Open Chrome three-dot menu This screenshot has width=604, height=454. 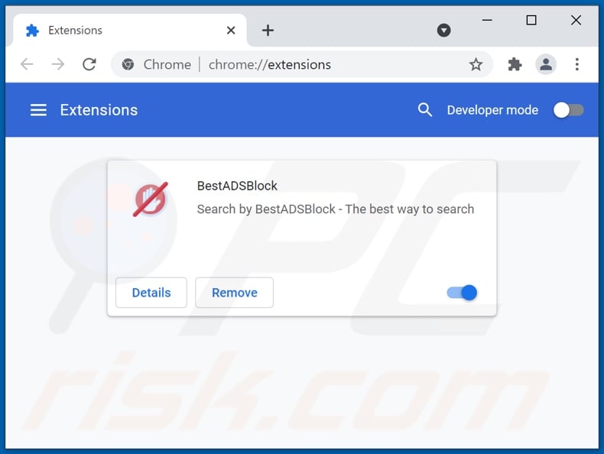pos(576,64)
